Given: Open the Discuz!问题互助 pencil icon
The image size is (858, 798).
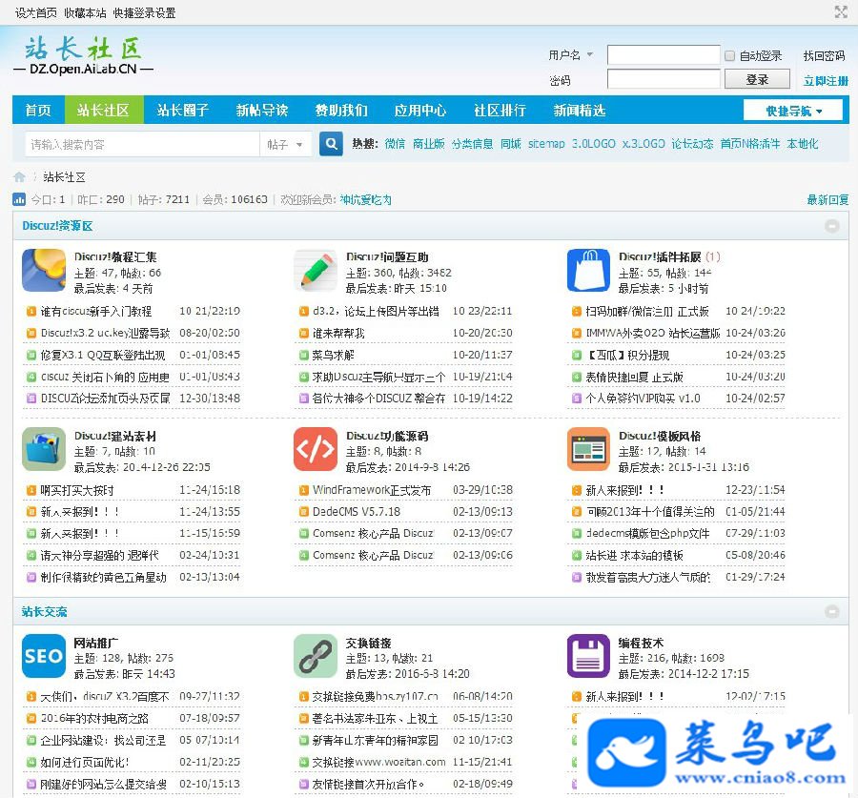Looking at the screenshot, I should coord(316,271).
